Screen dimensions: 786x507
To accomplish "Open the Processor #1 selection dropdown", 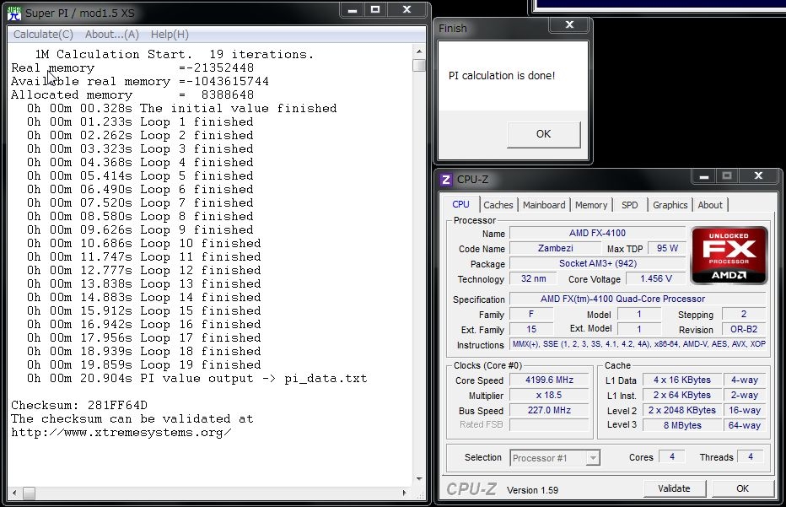I will point(555,458).
